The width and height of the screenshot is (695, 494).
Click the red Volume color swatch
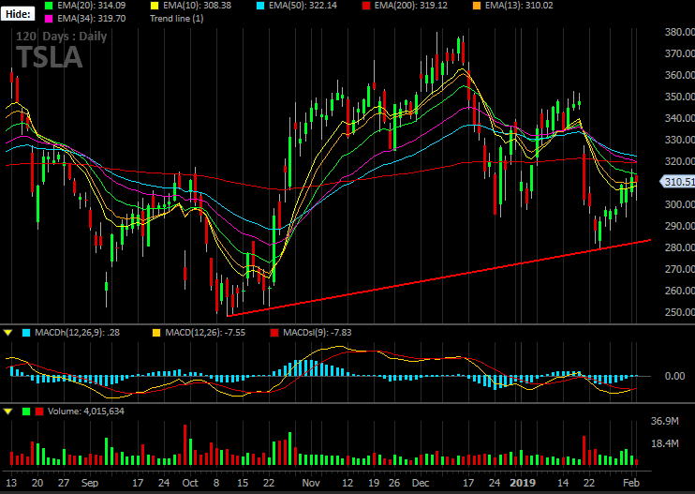pyautogui.click(x=39, y=412)
